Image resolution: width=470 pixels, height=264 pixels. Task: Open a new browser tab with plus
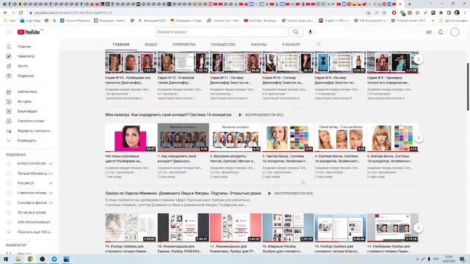point(410,4)
